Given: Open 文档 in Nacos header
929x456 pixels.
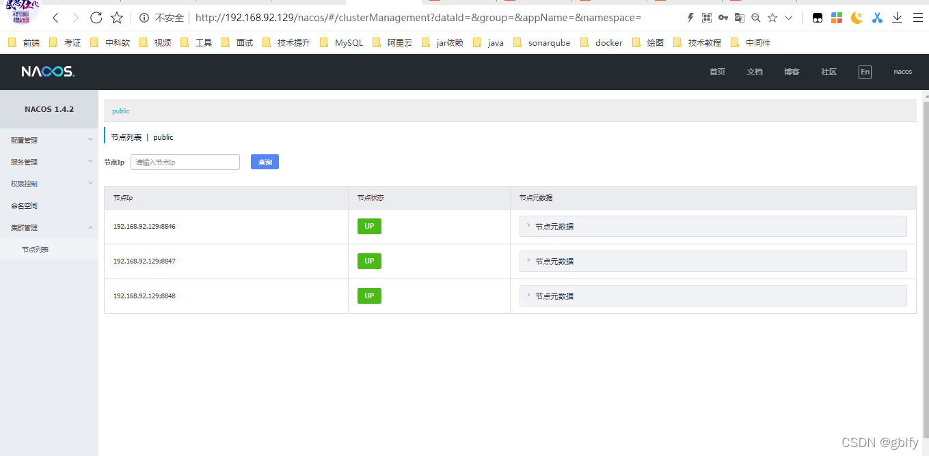Looking at the screenshot, I should click(x=755, y=72).
